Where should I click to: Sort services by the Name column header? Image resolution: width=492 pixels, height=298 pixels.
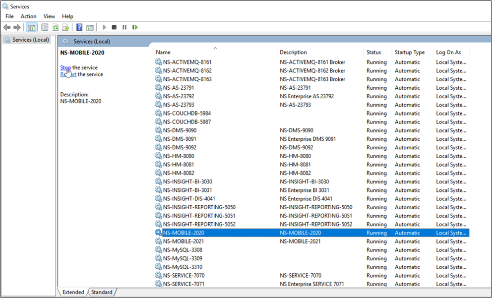pyautogui.click(x=163, y=52)
